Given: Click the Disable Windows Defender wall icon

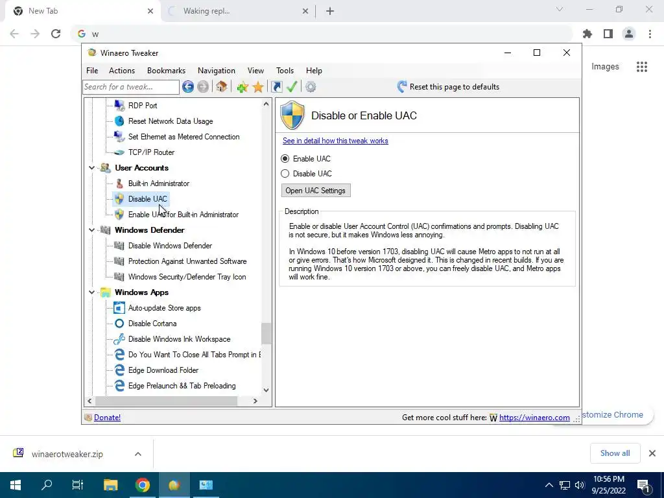Looking at the screenshot, I should pos(119,246).
